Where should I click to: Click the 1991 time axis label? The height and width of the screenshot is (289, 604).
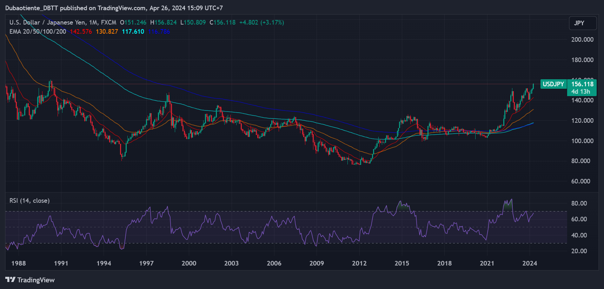pyautogui.click(x=61, y=263)
